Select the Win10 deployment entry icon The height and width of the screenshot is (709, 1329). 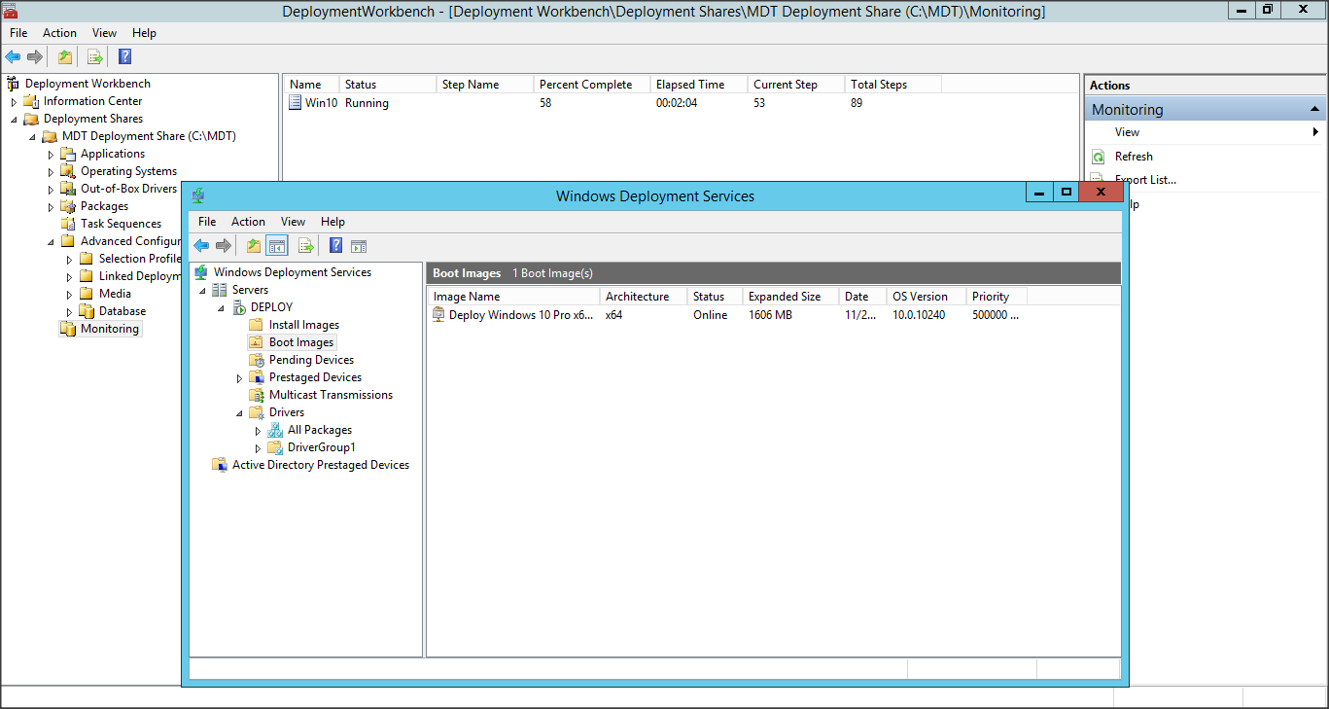click(x=296, y=103)
